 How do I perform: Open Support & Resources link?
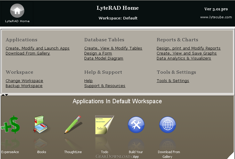pyautogui.click(x=105, y=86)
